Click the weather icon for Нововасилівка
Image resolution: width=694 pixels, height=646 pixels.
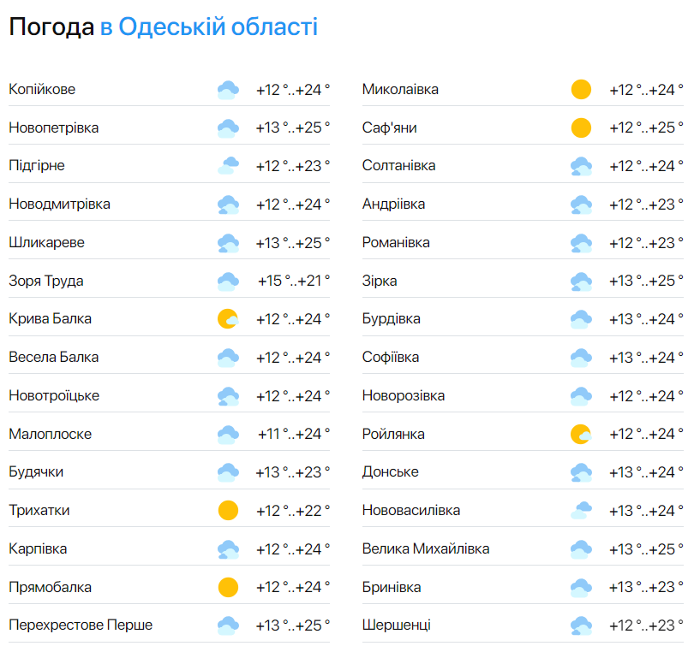coord(581,510)
